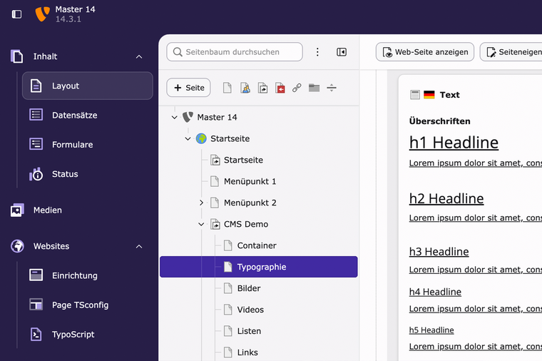Viewport: 542px width, 361px height.
Task: Select the Startseite shortcut page under the globe
Action: pyautogui.click(x=243, y=160)
